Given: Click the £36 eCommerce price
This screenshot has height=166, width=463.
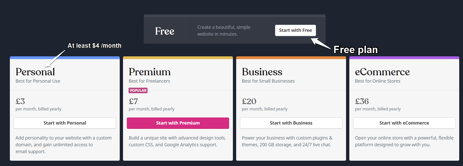Looking at the screenshot, I should (x=362, y=101).
